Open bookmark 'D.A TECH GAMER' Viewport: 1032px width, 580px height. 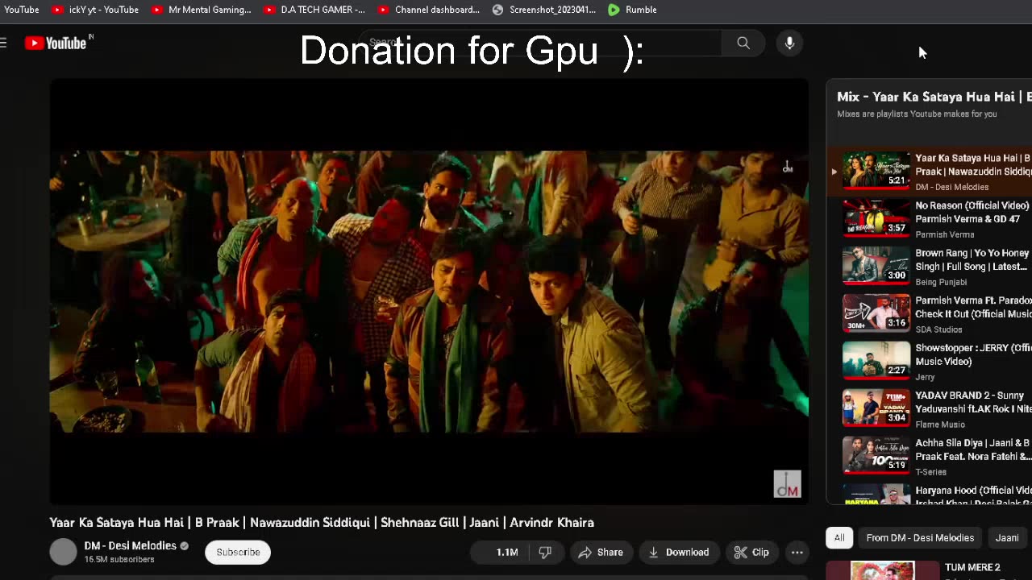[x=314, y=10]
